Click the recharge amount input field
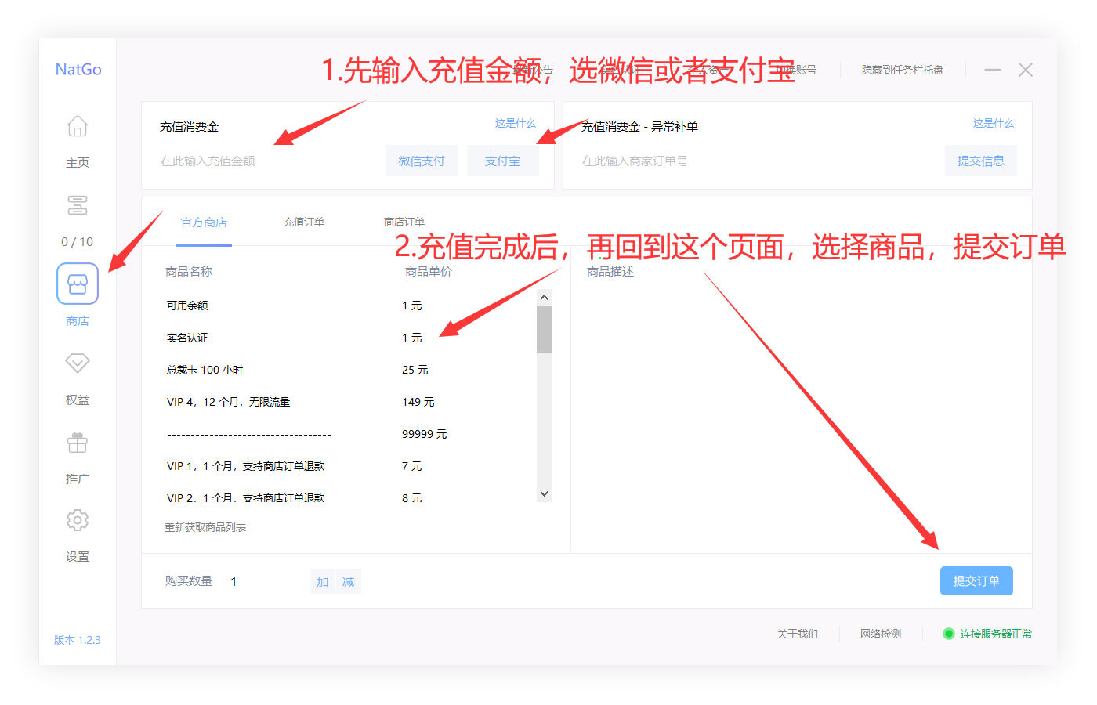Viewport: 1097px width, 705px height. click(235, 160)
